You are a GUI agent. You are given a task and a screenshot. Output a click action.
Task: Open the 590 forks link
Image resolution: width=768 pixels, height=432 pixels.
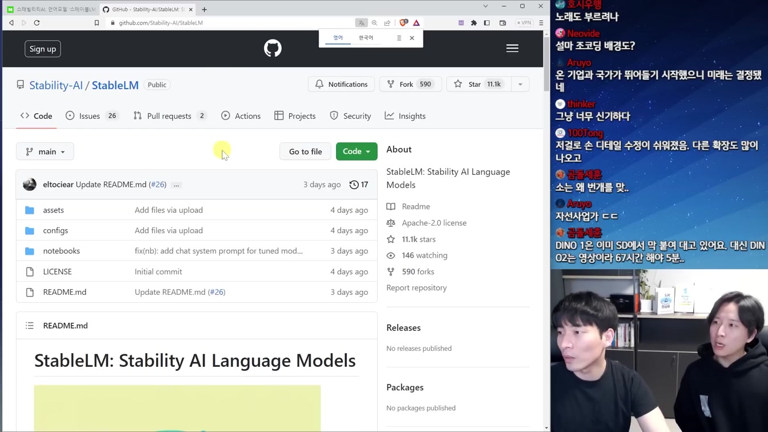pos(418,271)
